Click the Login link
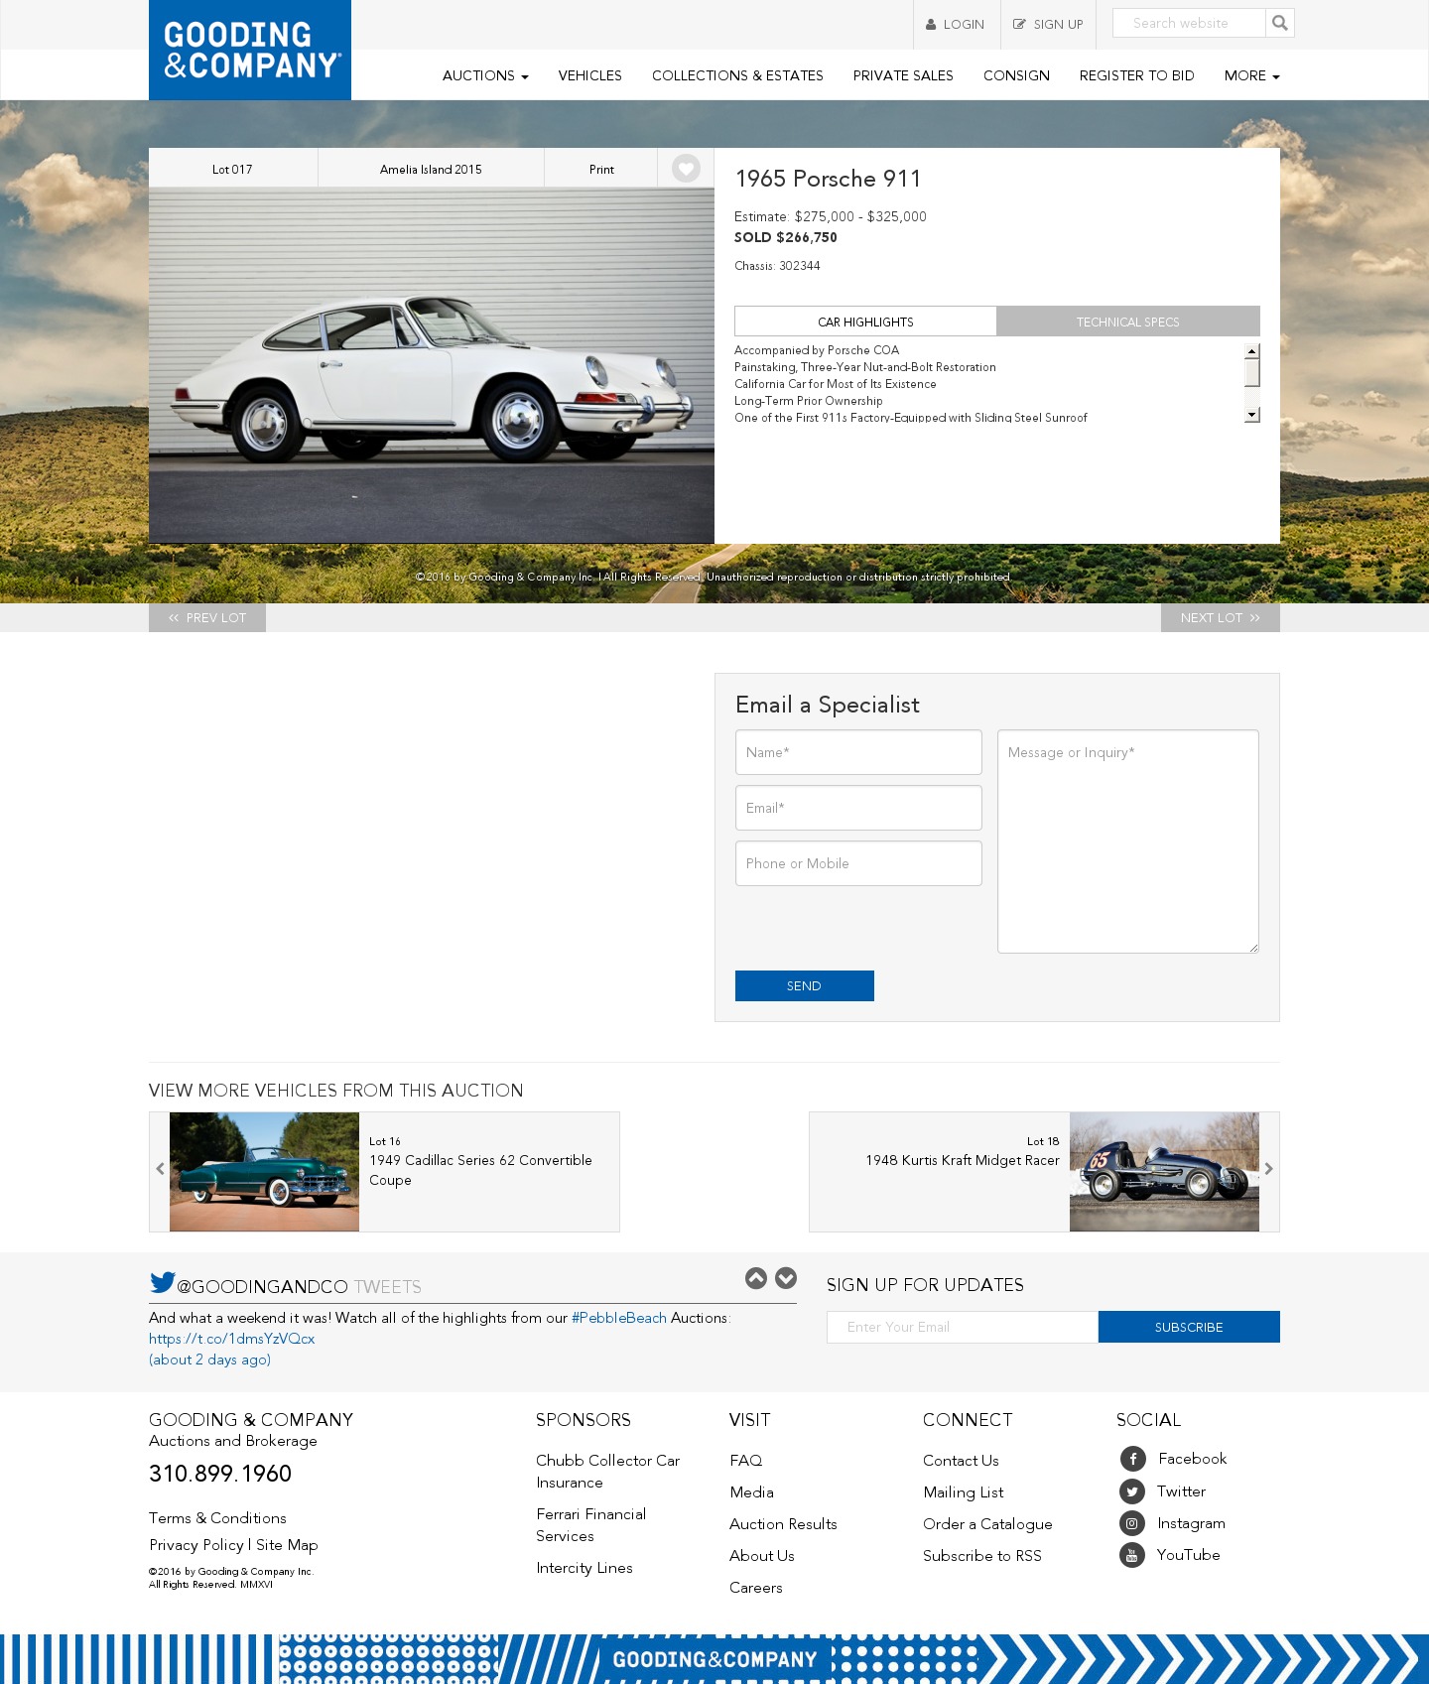Image resolution: width=1429 pixels, height=1684 pixels. tap(956, 25)
